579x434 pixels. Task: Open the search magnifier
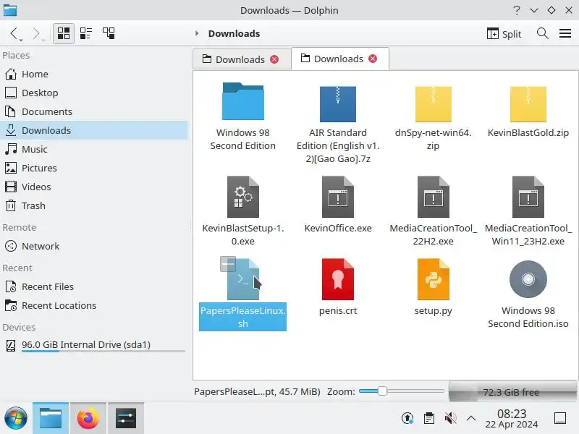(542, 33)
